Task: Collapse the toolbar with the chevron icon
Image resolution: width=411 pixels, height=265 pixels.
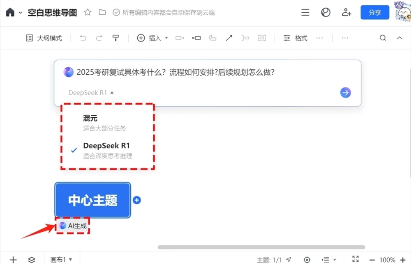Action: (x=399, y=38)
